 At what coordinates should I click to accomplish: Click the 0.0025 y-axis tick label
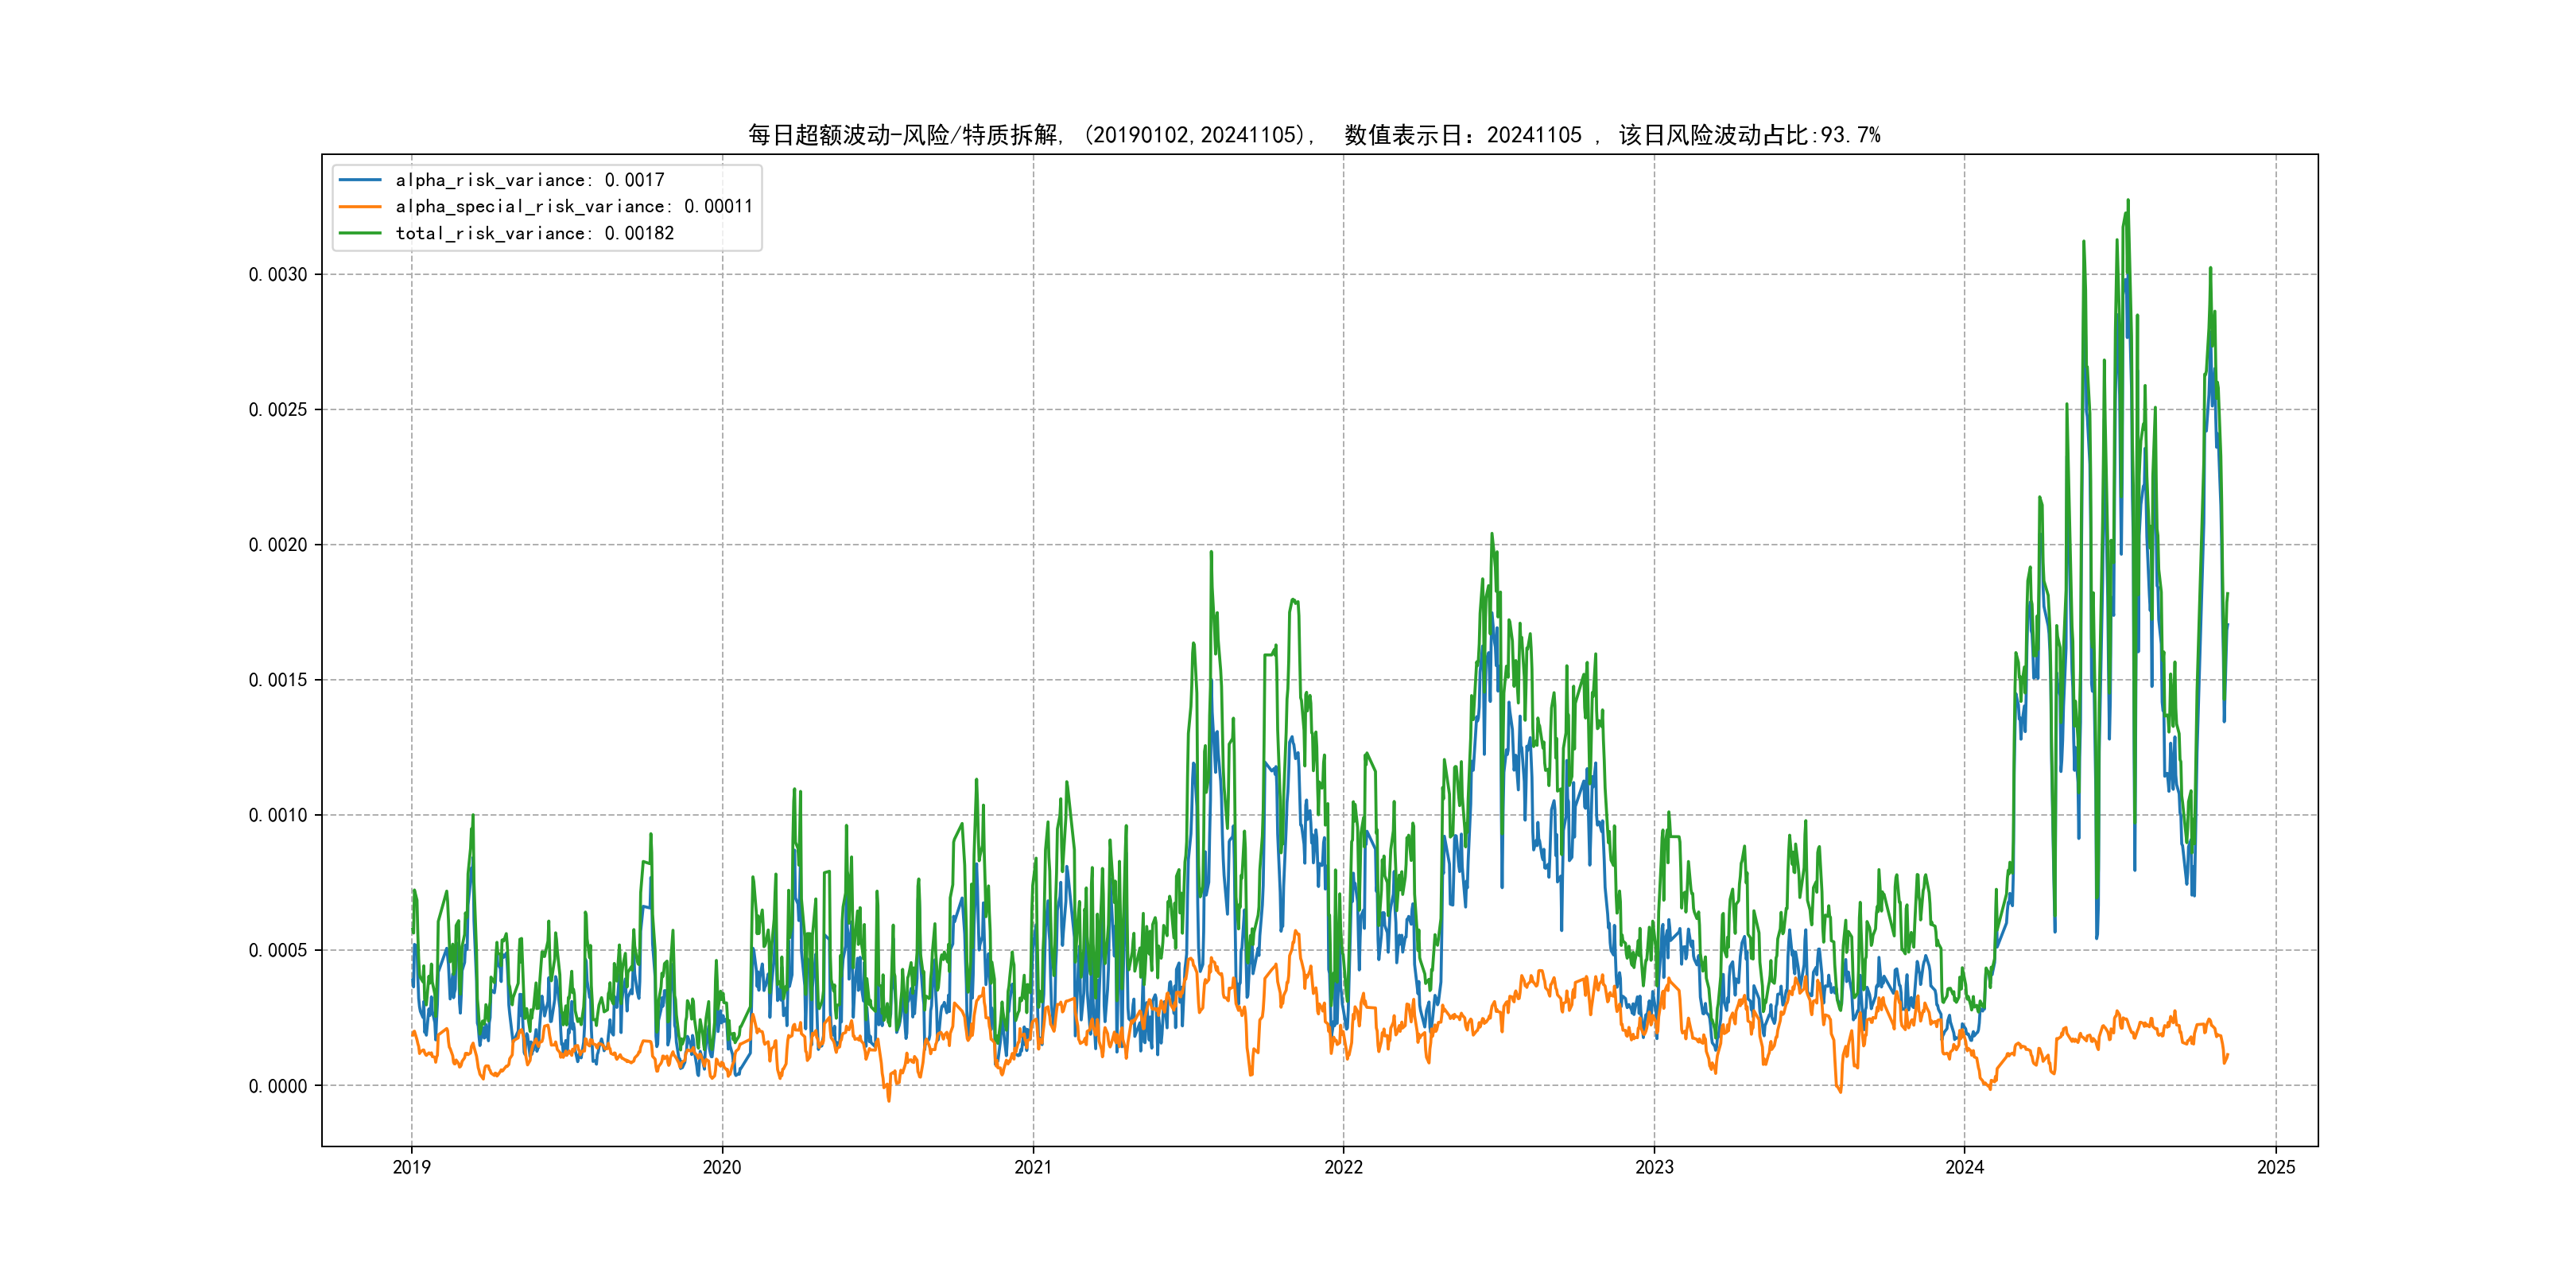tap(278, 410)
